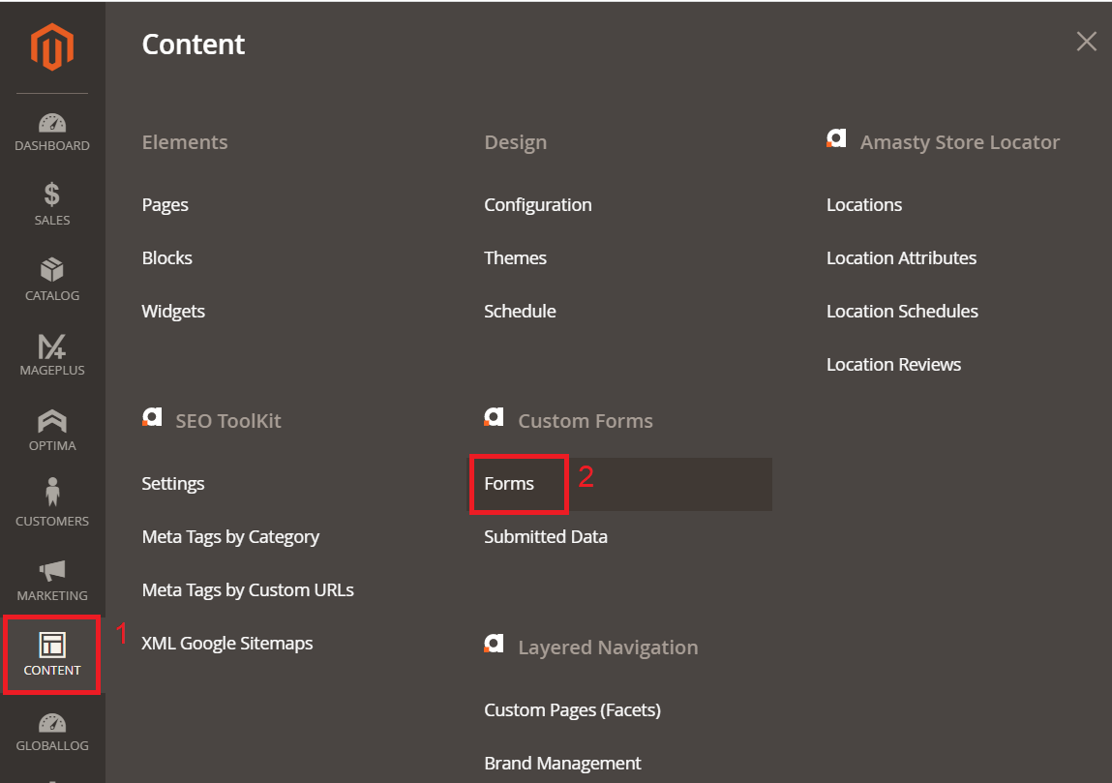The image size is (1112, 783).
Task: Open Custom Pages (Facets)
Action: coord(572,710)
